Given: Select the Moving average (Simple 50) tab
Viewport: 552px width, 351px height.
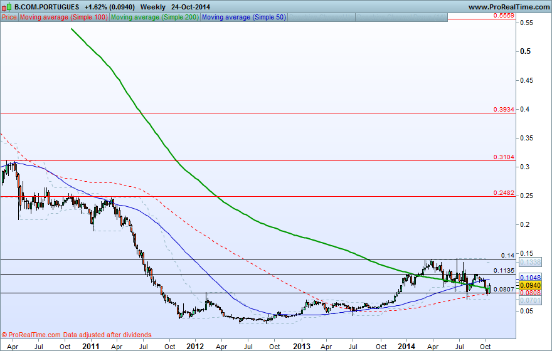Looking at the screenshot, I should tap(244, 17).
